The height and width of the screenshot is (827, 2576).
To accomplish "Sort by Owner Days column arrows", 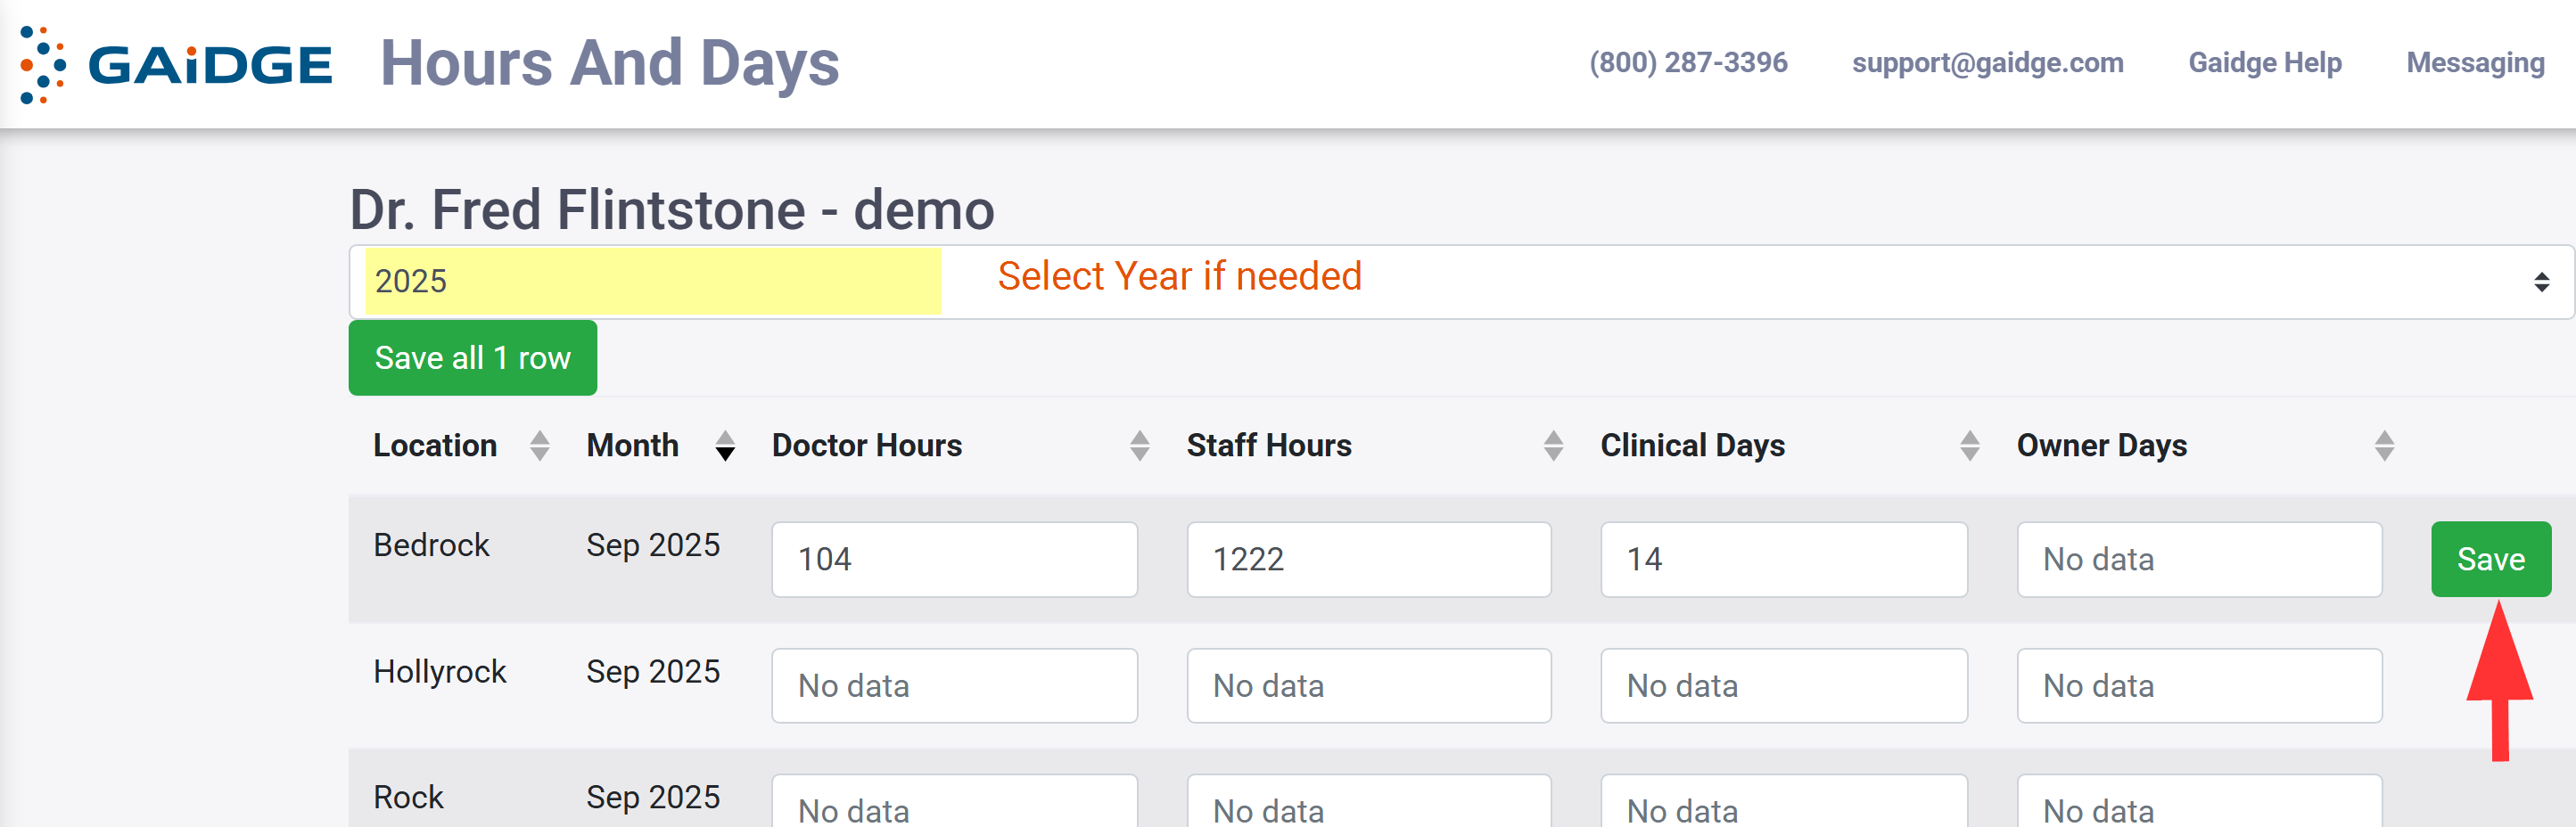I will click(2384, 446).
